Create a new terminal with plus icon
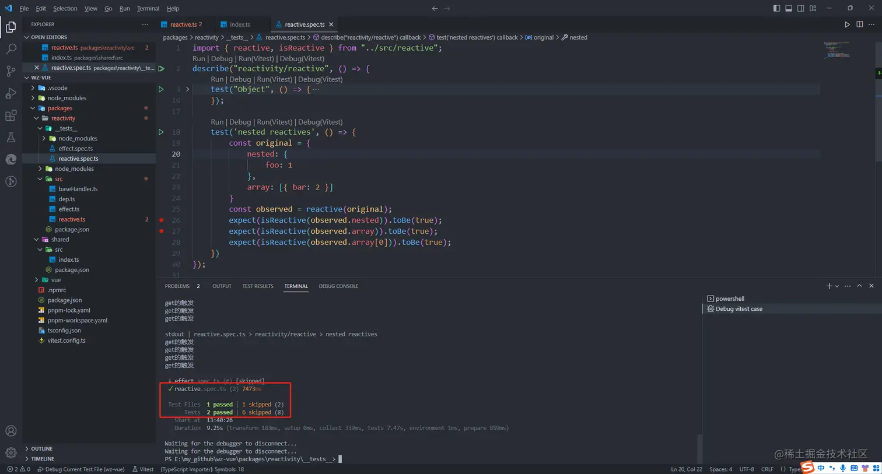Viewport: 882px width, 474px height. [829, 286]
